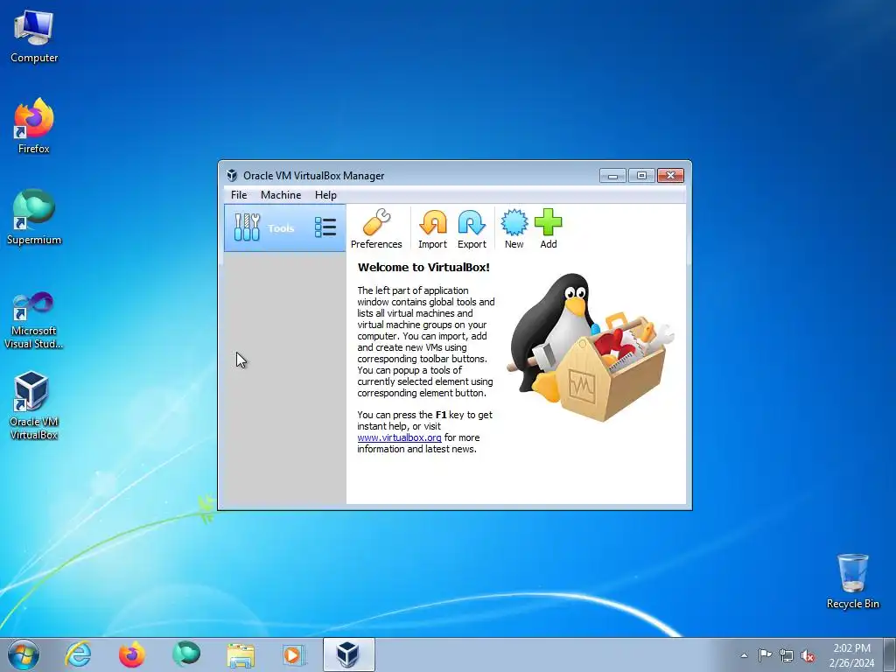Click the Action Center flag icon
896x672 pixels.
[x=765, y=654]
